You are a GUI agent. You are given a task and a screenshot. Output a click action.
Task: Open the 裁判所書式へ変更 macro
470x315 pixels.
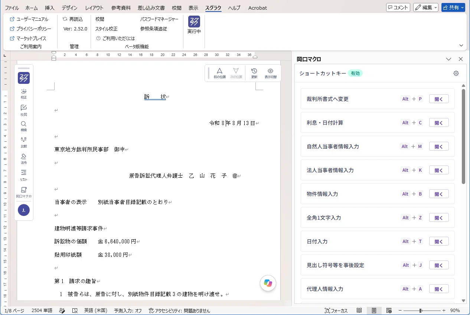point(439,99)
